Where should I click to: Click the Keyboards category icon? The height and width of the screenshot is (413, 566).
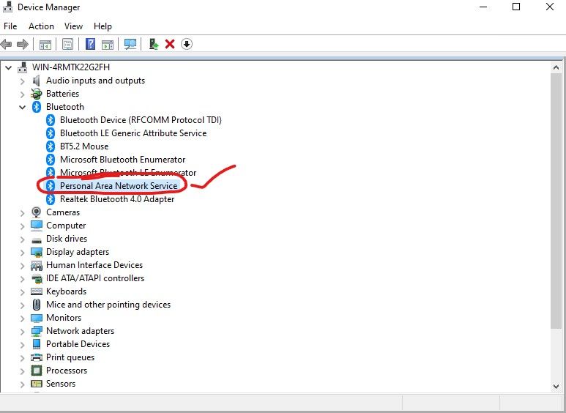click(x=37, y=291)
